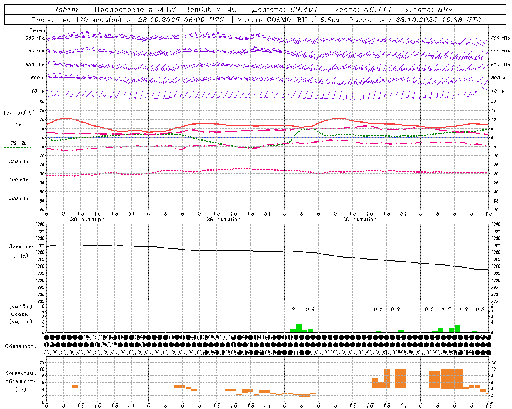Click the "Конвективн." convective cloud label
The width and height of the screenshot is (512, 409).
tap(21, 373)
